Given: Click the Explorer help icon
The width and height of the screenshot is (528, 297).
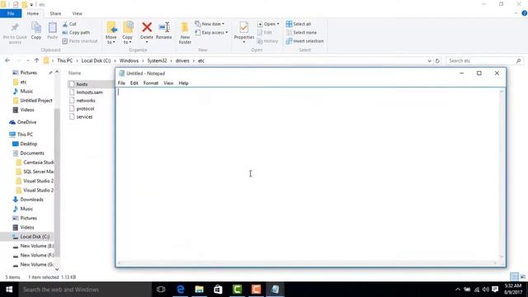Looking at the screenshot, I should click(x=525, y=13).
